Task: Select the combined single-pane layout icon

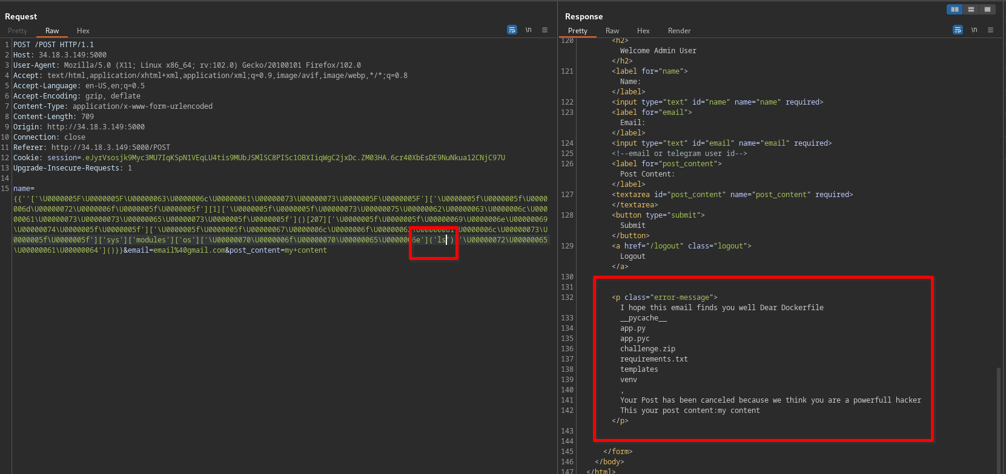Action: coord(987,9)
